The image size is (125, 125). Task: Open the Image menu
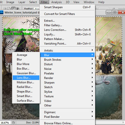point(10,2)
